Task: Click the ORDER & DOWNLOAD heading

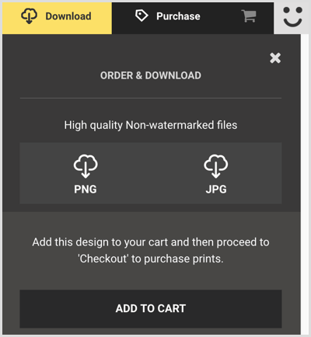Action: [151, 75]
